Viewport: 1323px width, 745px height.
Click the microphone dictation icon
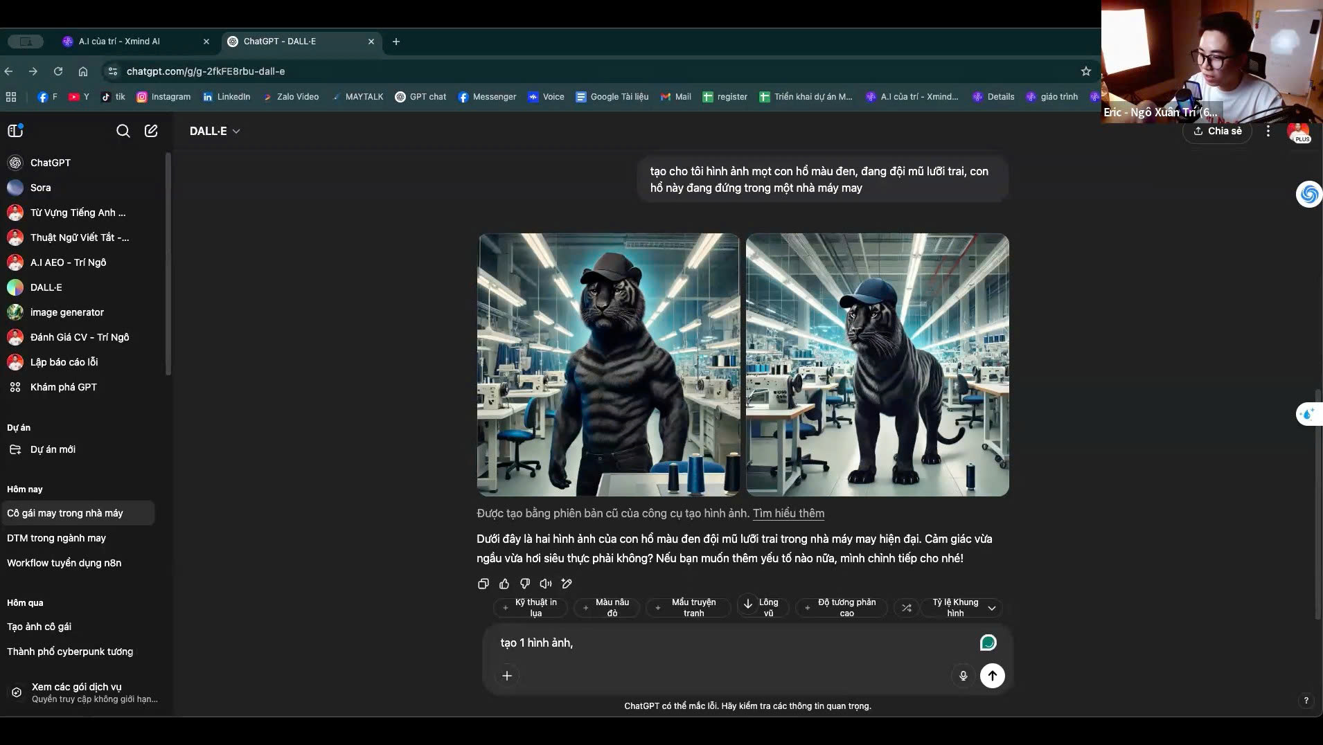963,676
